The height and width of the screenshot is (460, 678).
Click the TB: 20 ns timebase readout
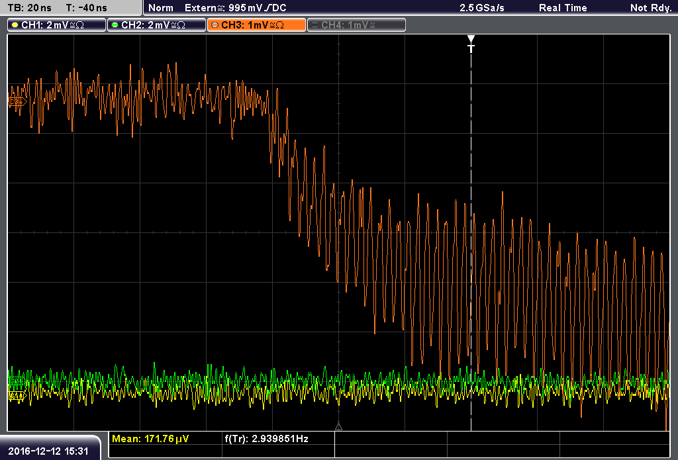click(29, 8)
